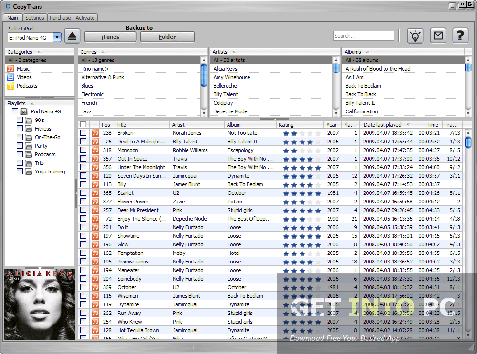Click the 90's playlist icon
This screenshot has width=477, height=354.
[x=29, y=120]
